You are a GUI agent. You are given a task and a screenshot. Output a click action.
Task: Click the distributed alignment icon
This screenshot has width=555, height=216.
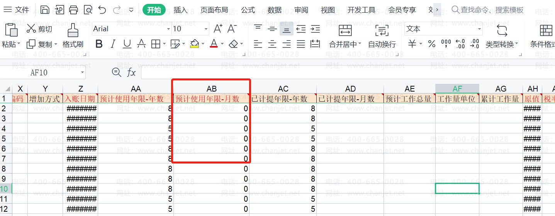coord(315,44)
